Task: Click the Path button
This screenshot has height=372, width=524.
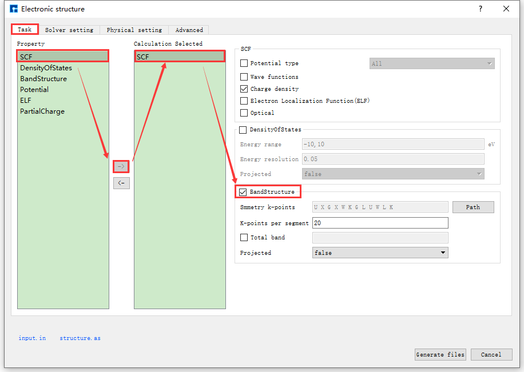Action: (x=473, y=207)
